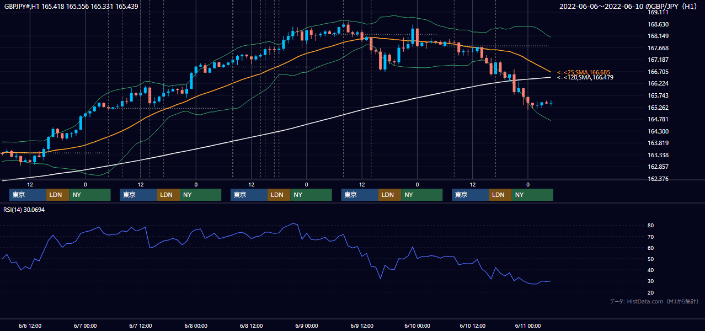Click price axis value 168.149
The image size is (705, 331).
click(658, 36)
